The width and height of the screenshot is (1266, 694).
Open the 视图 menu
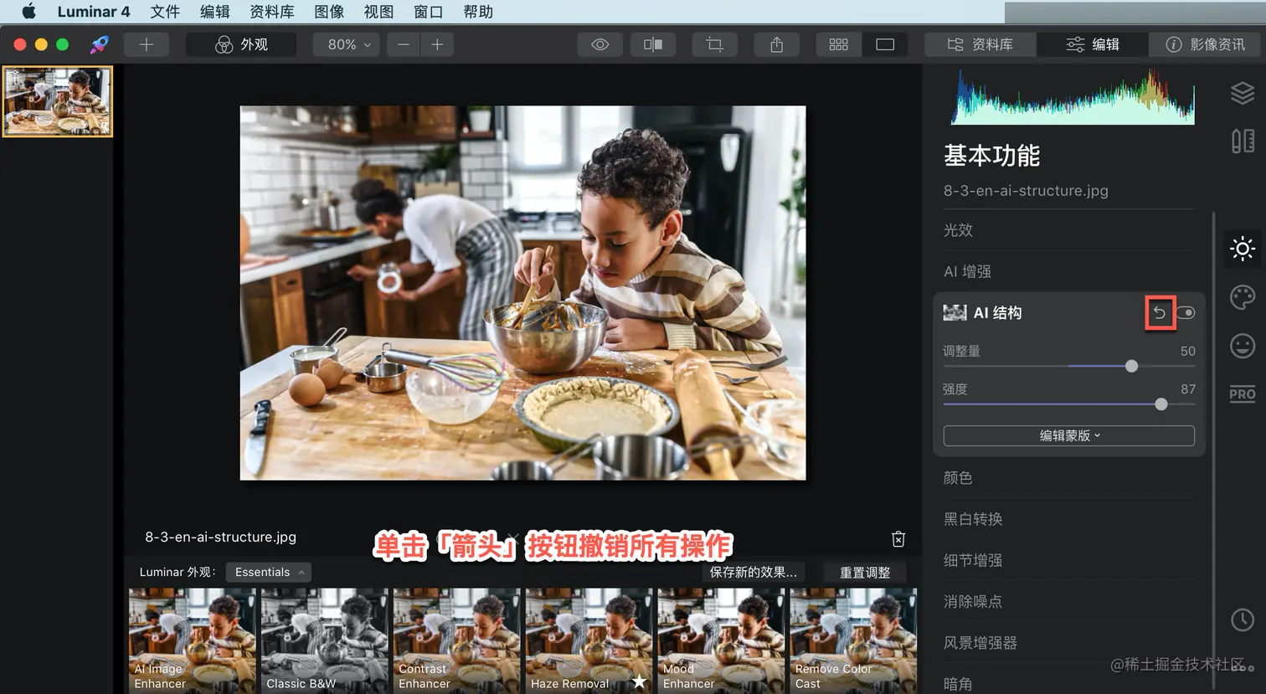coord(378,12)
